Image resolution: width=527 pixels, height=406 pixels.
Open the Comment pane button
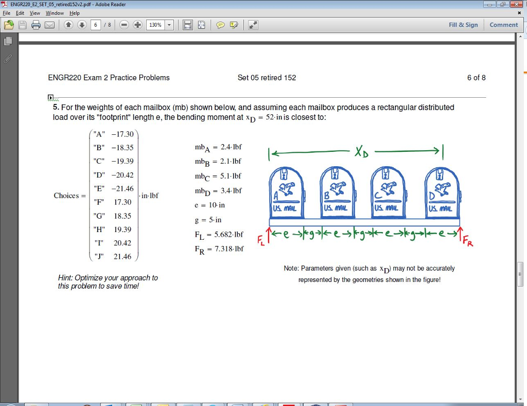503,24
